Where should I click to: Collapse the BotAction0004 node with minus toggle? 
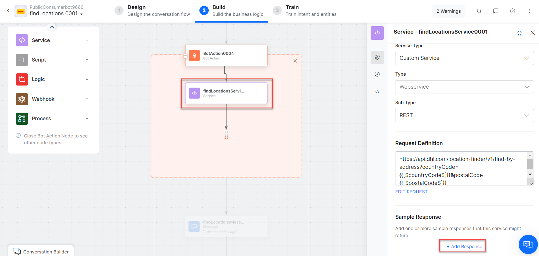[185, 56]
